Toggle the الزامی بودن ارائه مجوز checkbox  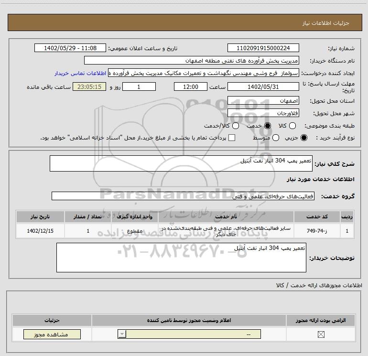(x=321, y=334)
